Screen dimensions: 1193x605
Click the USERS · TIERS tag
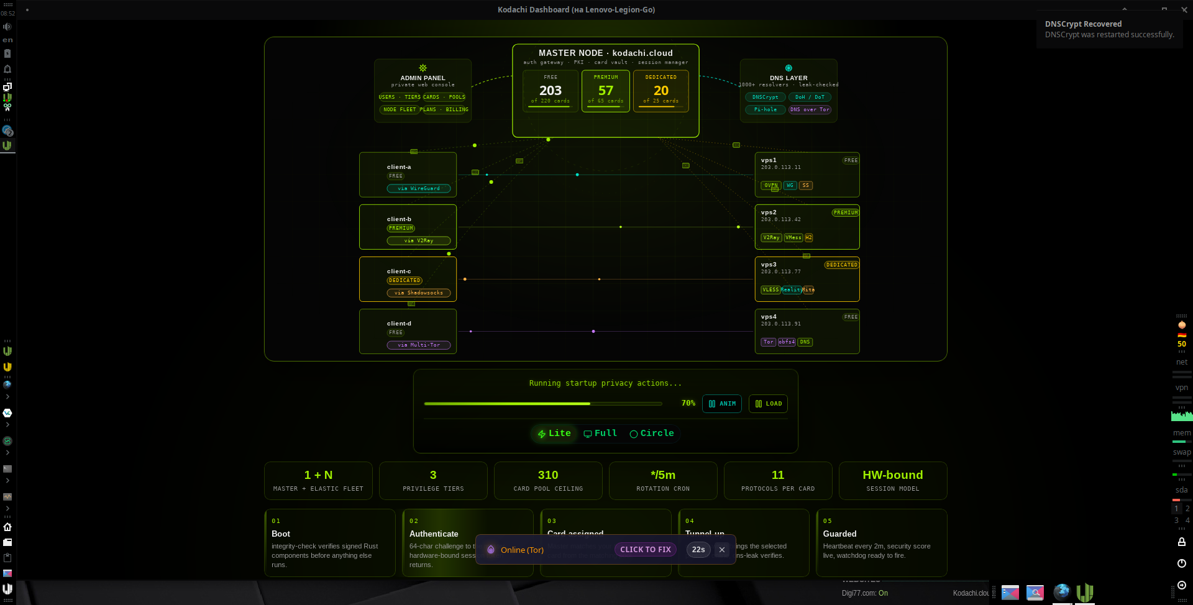tap(400, 98)
